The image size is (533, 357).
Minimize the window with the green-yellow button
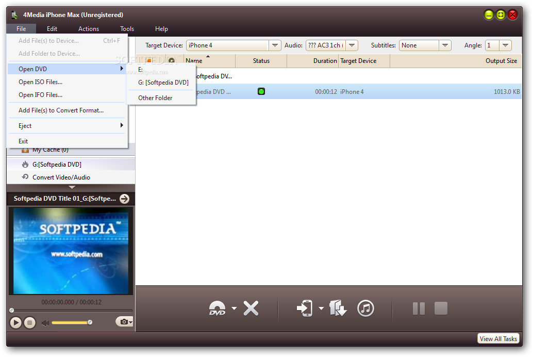click(489, 14)
